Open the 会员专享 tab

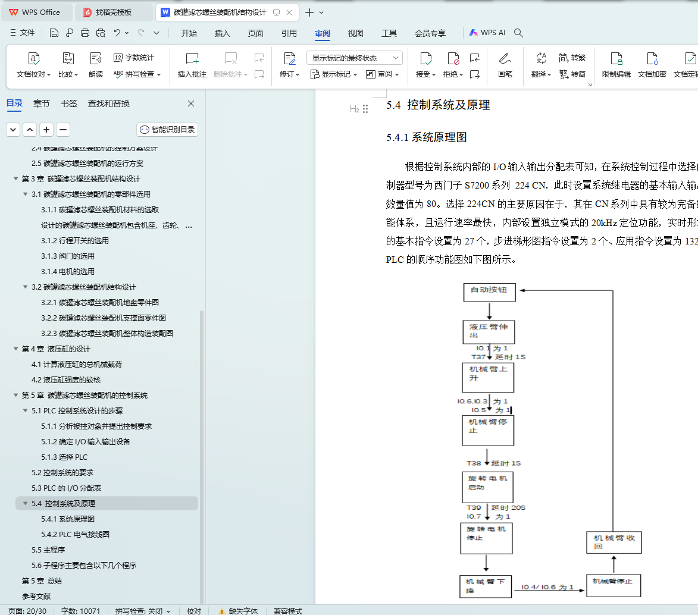pyautogui.click(x=430, y=33)
